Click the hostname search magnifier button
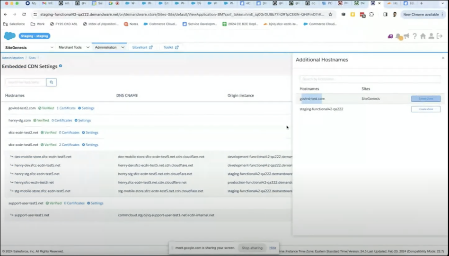 51,82
